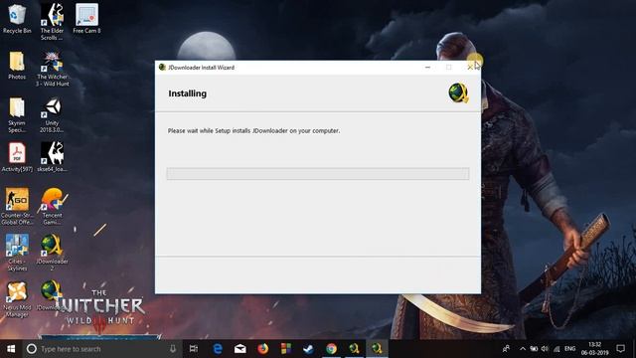Screen dimensions: 636x358
Task: Open the Action Center notifications
Action: (620, 349)
